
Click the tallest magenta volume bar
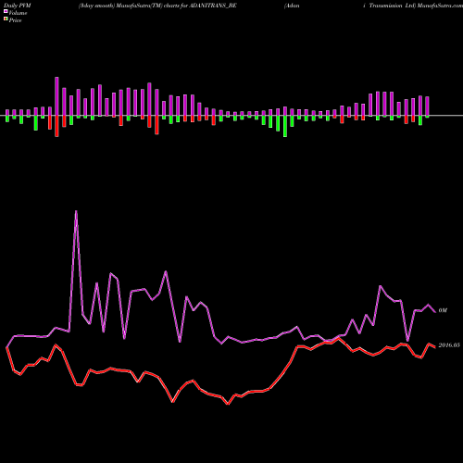click(56, 96)
